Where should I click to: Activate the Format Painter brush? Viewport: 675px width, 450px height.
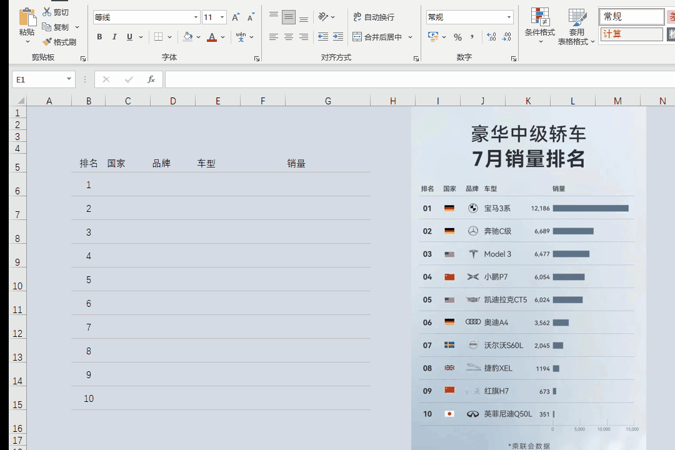coord(47,42)
